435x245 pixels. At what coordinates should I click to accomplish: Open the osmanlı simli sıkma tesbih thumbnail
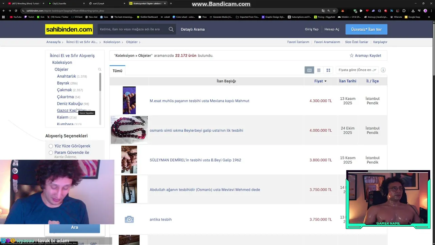[129, 130]
